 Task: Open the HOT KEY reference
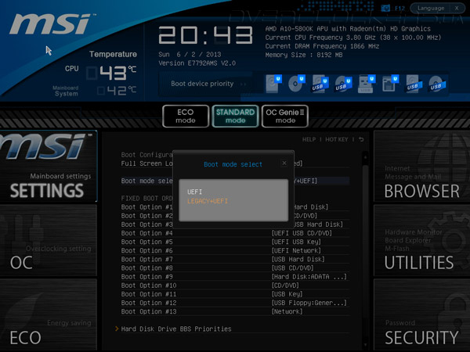coord(337,139)
